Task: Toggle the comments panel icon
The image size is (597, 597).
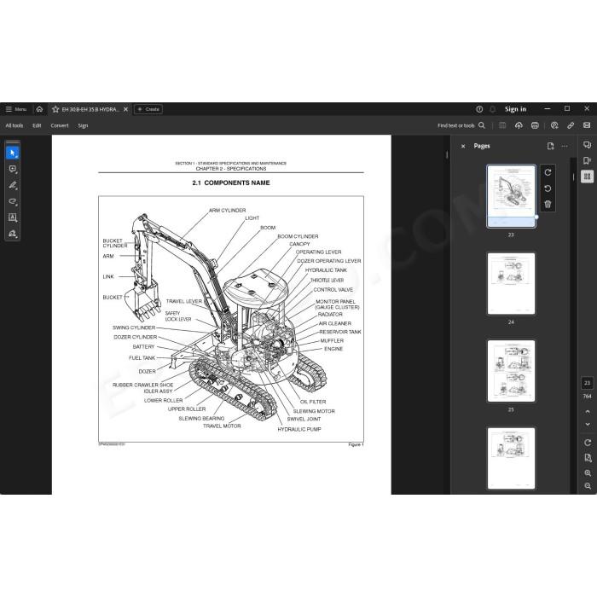Action: 588,145
